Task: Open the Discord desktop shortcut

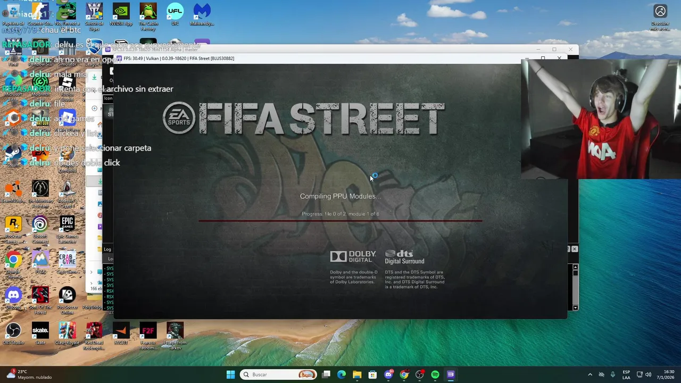Action: pos(13,298)
